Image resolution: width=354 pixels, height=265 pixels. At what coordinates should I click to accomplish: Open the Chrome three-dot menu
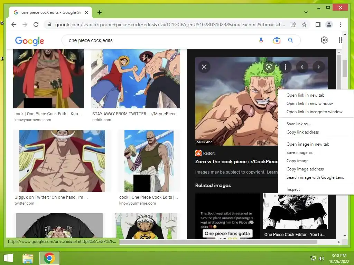(340, 24)
